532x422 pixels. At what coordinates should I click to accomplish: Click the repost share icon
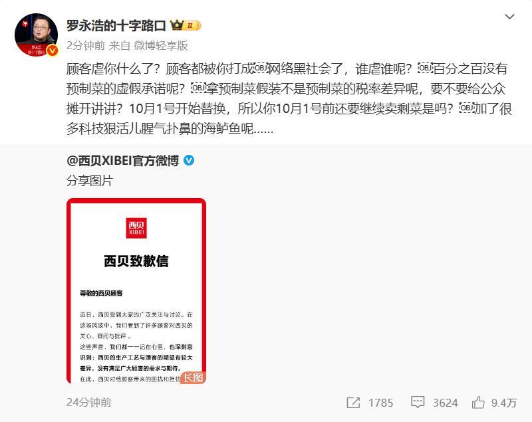(x=353, y=403)
